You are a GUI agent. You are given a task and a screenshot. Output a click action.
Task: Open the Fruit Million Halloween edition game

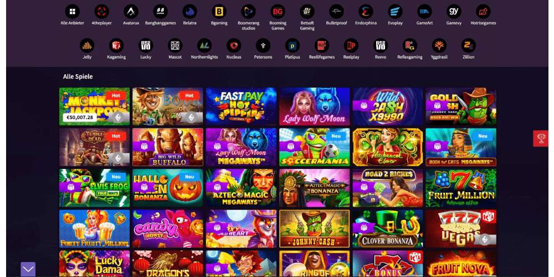point(461,188)
